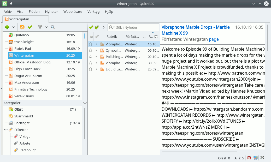Image resolution: width=271 pixels, height=162 pixels.
Task: Star the first Vibrapho... news item
Action: pyautogui.click(x=91, y=44)
